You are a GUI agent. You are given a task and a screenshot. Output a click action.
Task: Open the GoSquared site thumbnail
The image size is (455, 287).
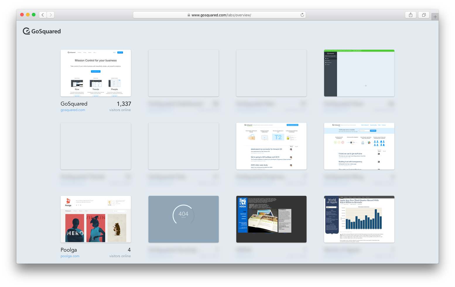96,73
